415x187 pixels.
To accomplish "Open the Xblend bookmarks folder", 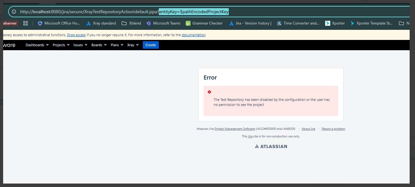I will point(131,23).
